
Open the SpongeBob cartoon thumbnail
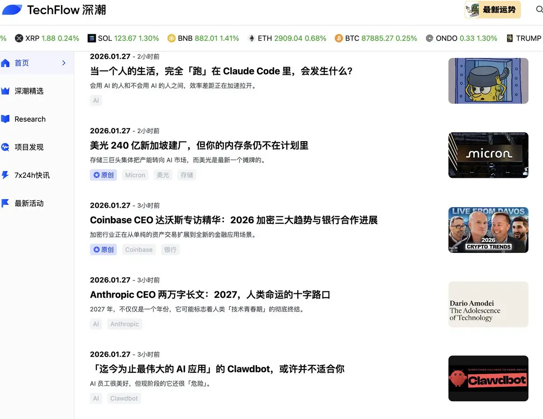(488, 81)
